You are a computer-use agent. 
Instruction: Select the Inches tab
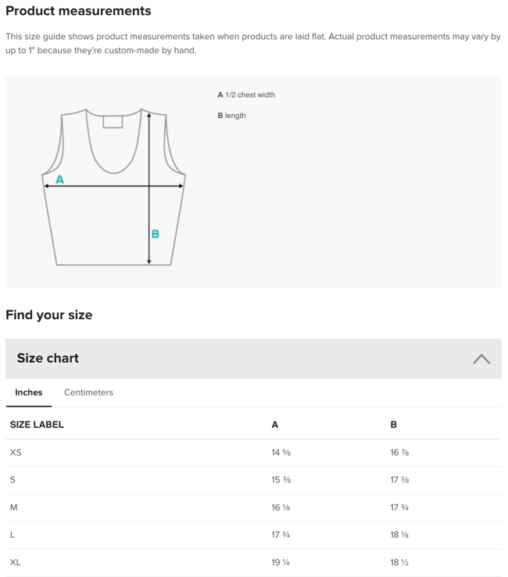(29, 392)
